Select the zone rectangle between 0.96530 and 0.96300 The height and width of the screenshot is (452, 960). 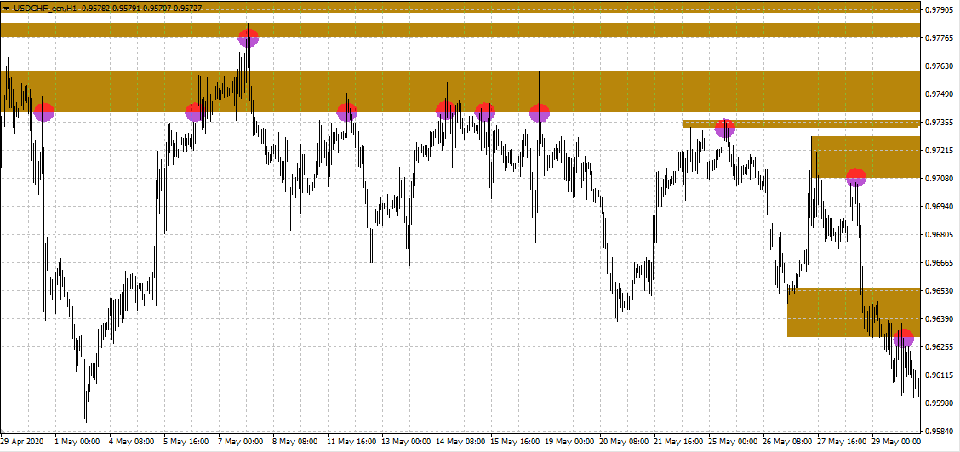click(854, 312)
